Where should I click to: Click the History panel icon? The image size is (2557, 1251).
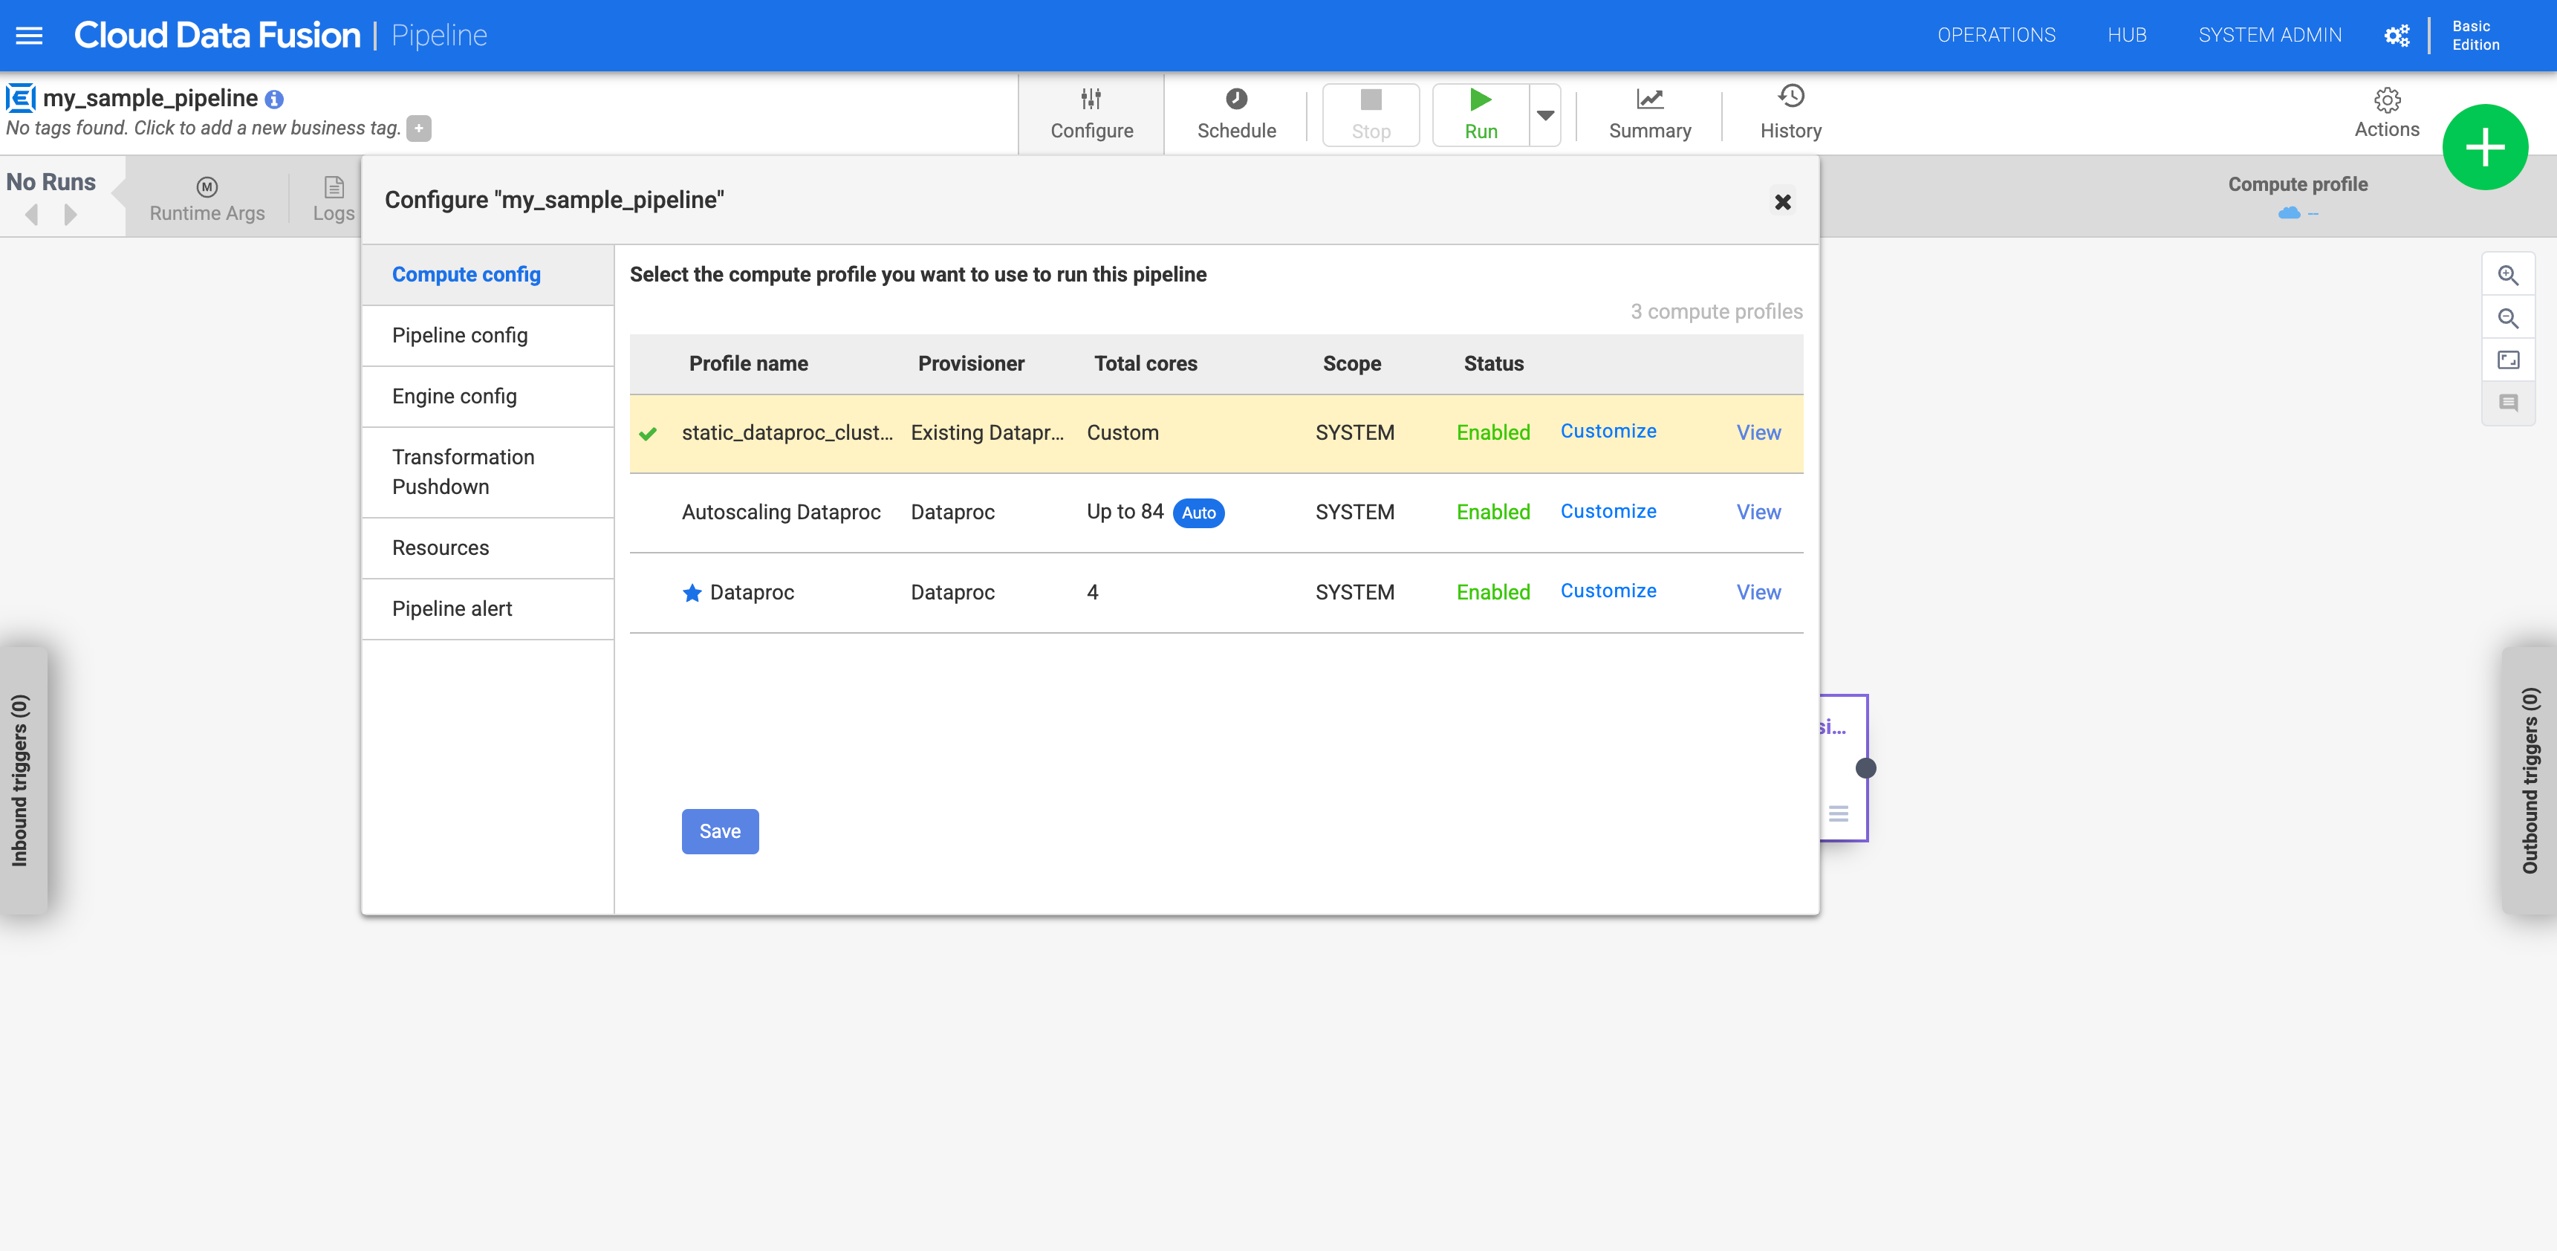tap(1789, 101)
